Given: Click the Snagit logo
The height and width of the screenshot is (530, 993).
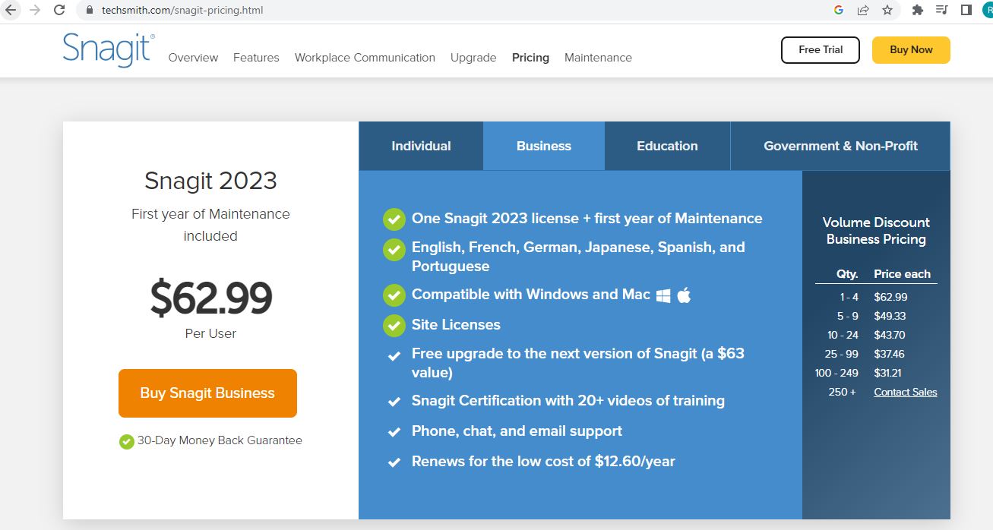Looking at the screenshot, I should click(109, 50).
